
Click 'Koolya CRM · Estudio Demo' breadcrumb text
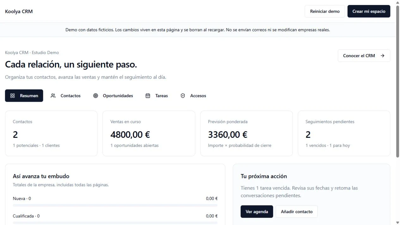click(x=32, y=53)
